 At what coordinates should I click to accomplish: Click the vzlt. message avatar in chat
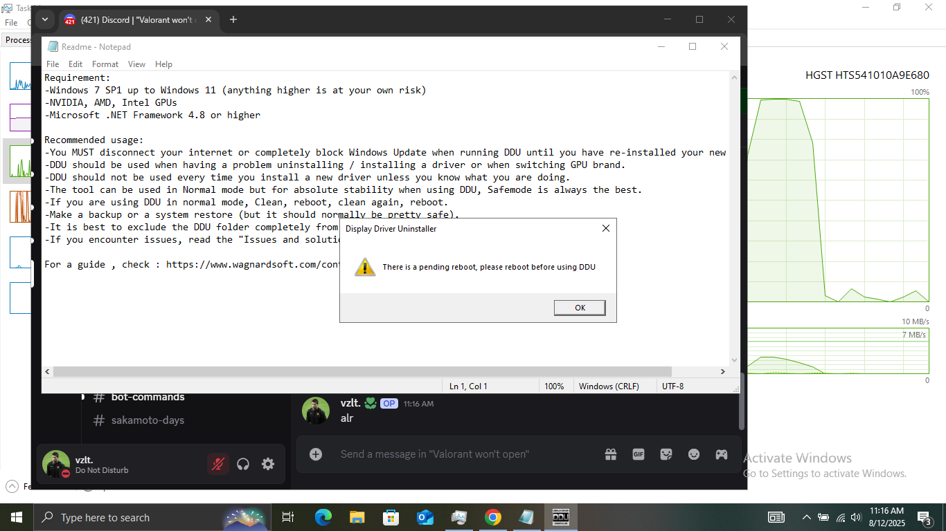(316, 411)
